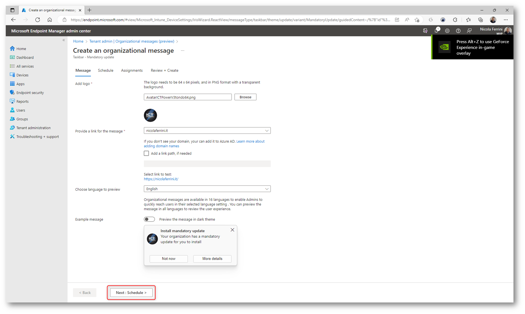The width and height of the screenshot is (525, 314).
Task: Close the example message preview
Action: [232, 230]
